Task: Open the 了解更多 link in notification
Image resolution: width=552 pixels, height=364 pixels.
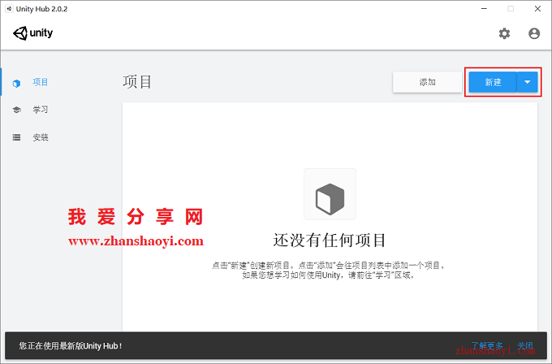Action: (487, 345)
